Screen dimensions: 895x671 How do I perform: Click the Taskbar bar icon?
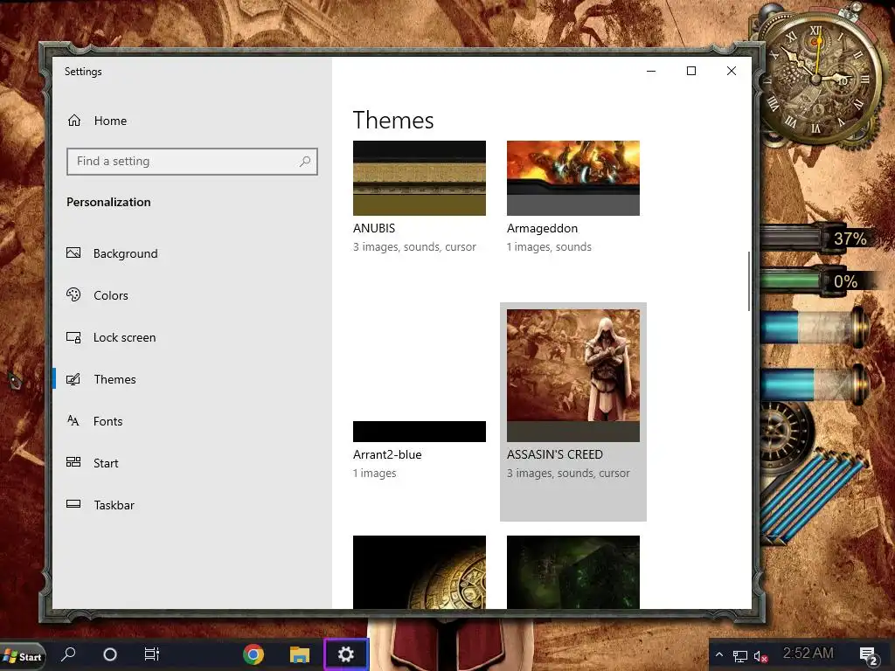click(73, 504)
